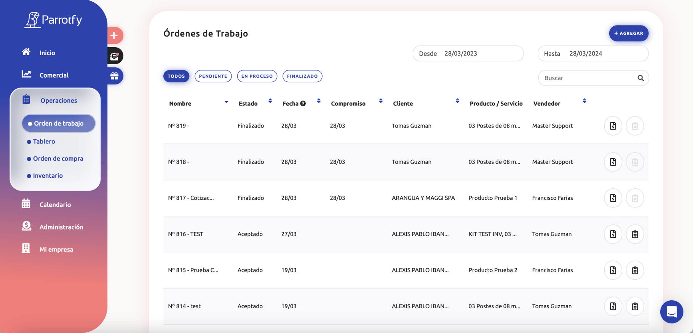This screenshot has height=333, width=693.
Task: Open Tablero in the Operaciones menu
Action: coord(44,142)
